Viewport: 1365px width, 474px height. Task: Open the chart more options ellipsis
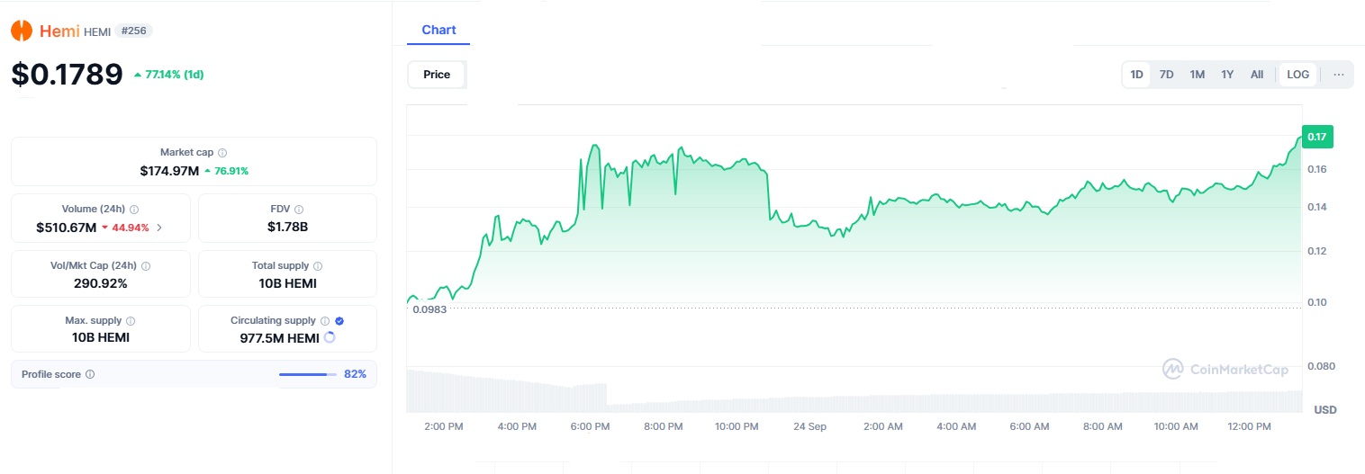[1339, 75]
